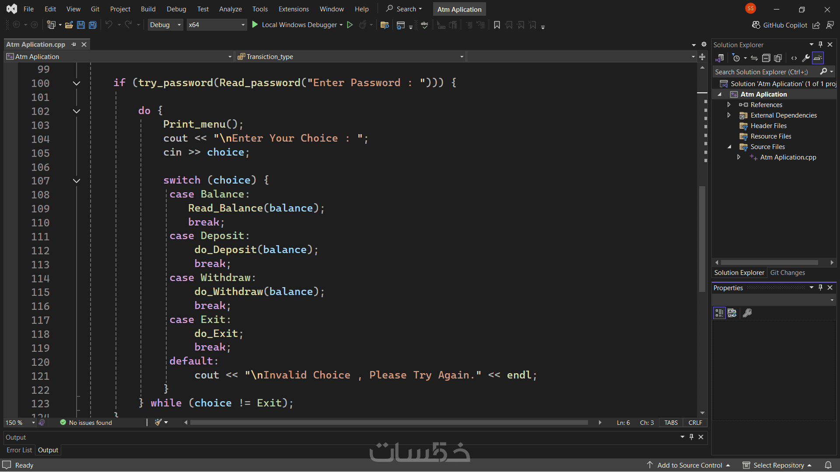Click Select Repository in status bar
840x472 pixels.
tap(778, 465)
